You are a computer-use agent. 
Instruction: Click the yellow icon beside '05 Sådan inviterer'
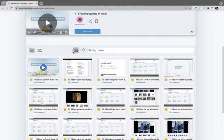coord(166,80)
